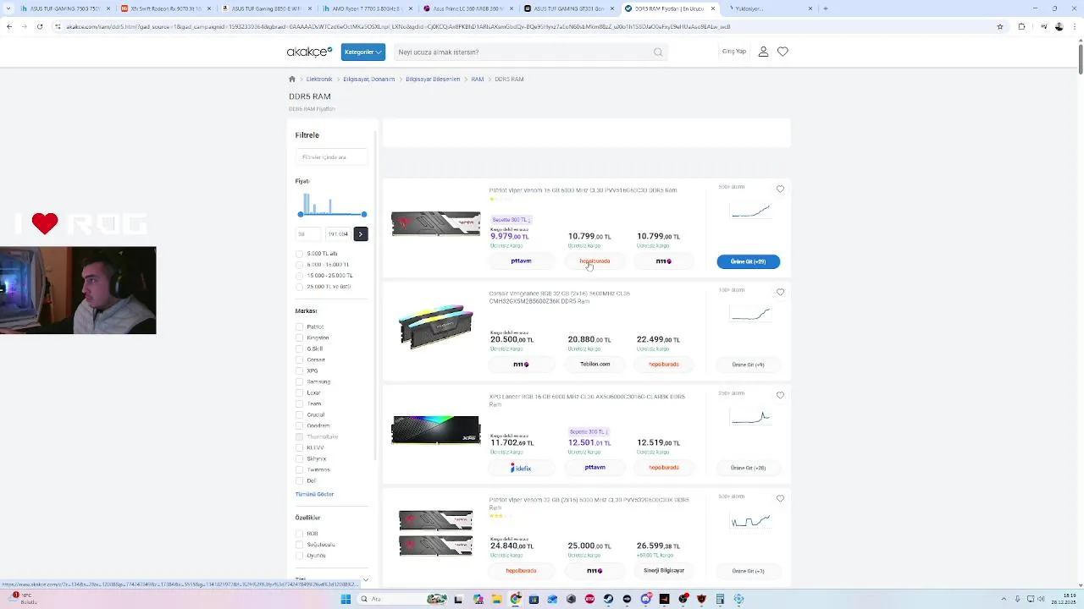This screenshot has width=1084, height=609.
Task: Click the user account icon
Action: pos(763,52)
